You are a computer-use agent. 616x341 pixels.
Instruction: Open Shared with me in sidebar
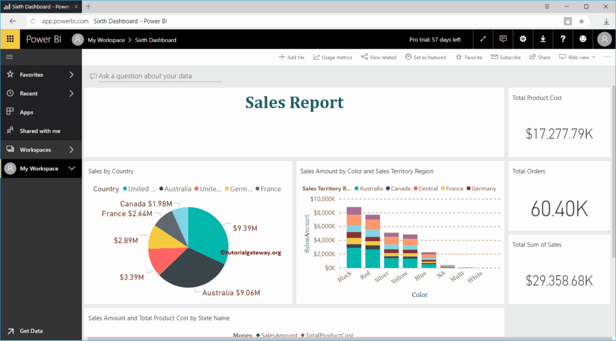tap(41, 131)
